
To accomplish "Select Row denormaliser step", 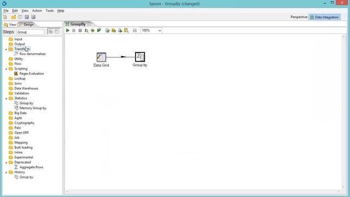I will (x=32, y=54).
